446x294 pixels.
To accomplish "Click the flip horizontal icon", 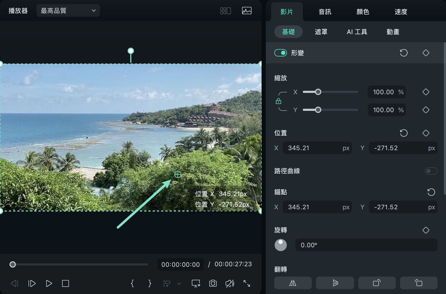I will 293,283.
